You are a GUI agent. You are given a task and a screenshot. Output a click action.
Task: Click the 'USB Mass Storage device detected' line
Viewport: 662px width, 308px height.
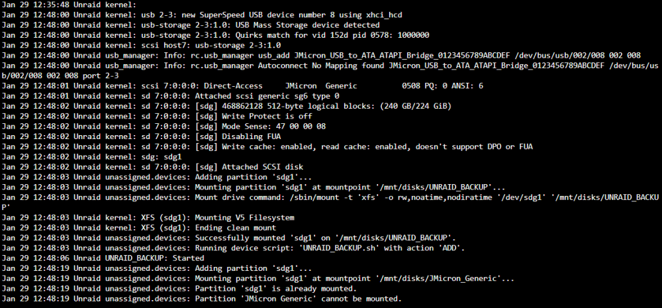pyautogui.click(x=191, y=25)
